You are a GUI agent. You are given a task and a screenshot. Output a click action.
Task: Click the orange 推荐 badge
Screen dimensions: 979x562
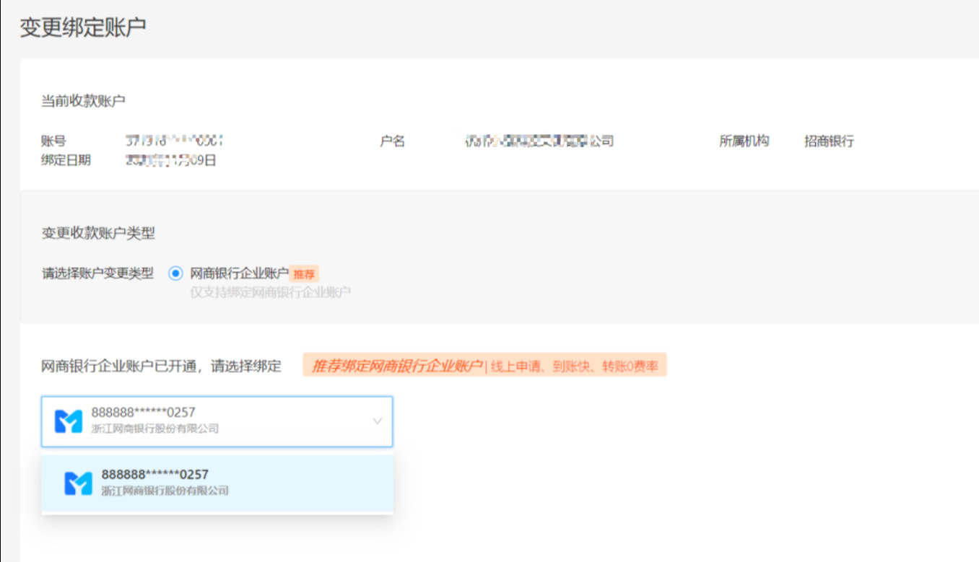(304, 274)
